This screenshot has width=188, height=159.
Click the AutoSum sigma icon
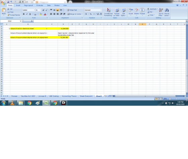pyautogui.click(x=148, y=9)
